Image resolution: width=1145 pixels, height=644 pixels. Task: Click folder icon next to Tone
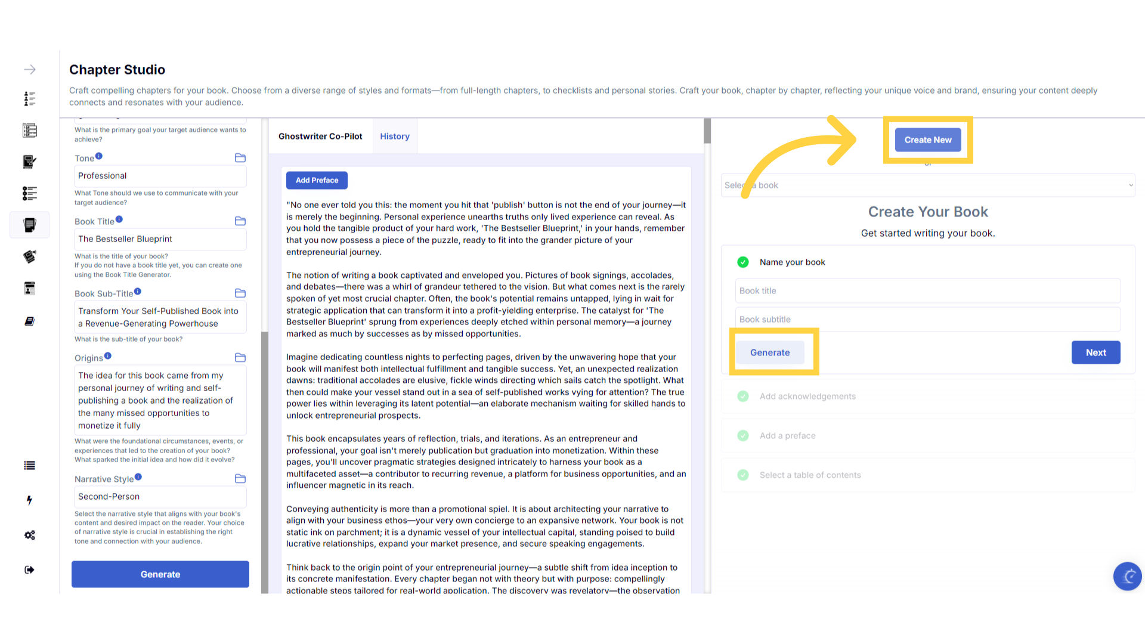click(240, 158)
